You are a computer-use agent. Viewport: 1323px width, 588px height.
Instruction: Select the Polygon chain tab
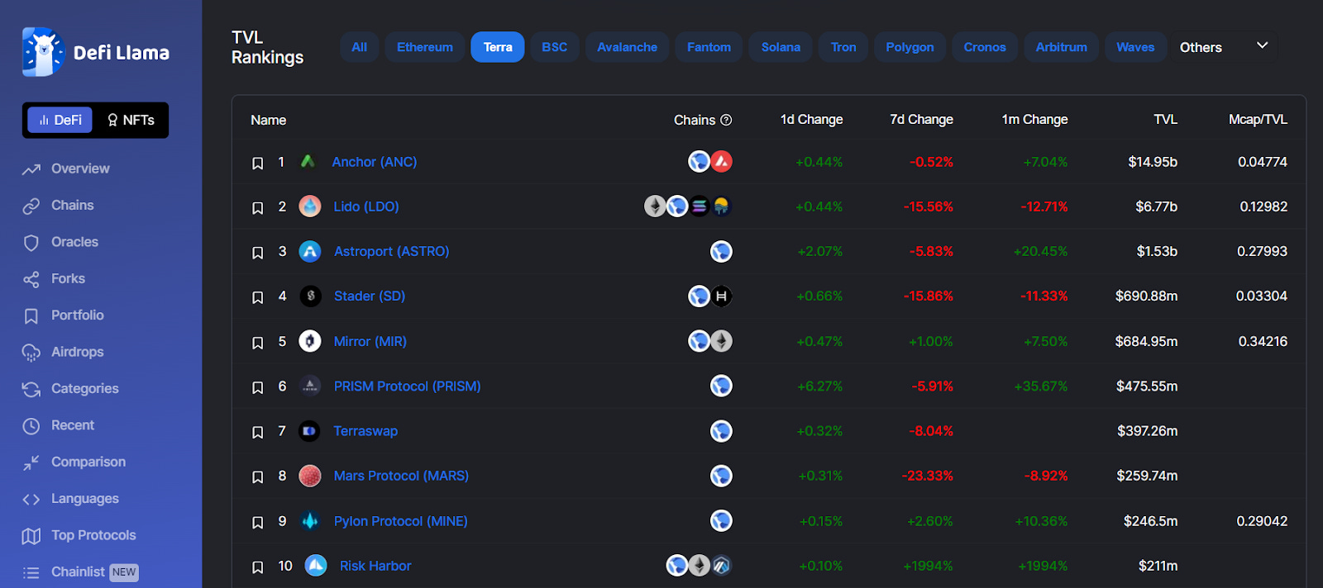(x=910, y=47)
